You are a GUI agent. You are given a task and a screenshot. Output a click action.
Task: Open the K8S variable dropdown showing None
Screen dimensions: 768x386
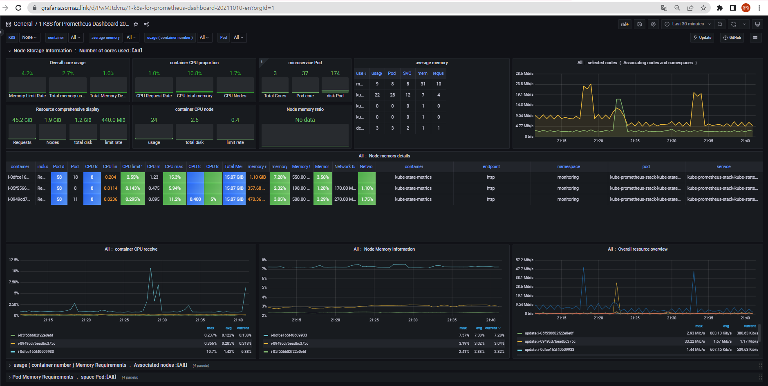[29, 38]
